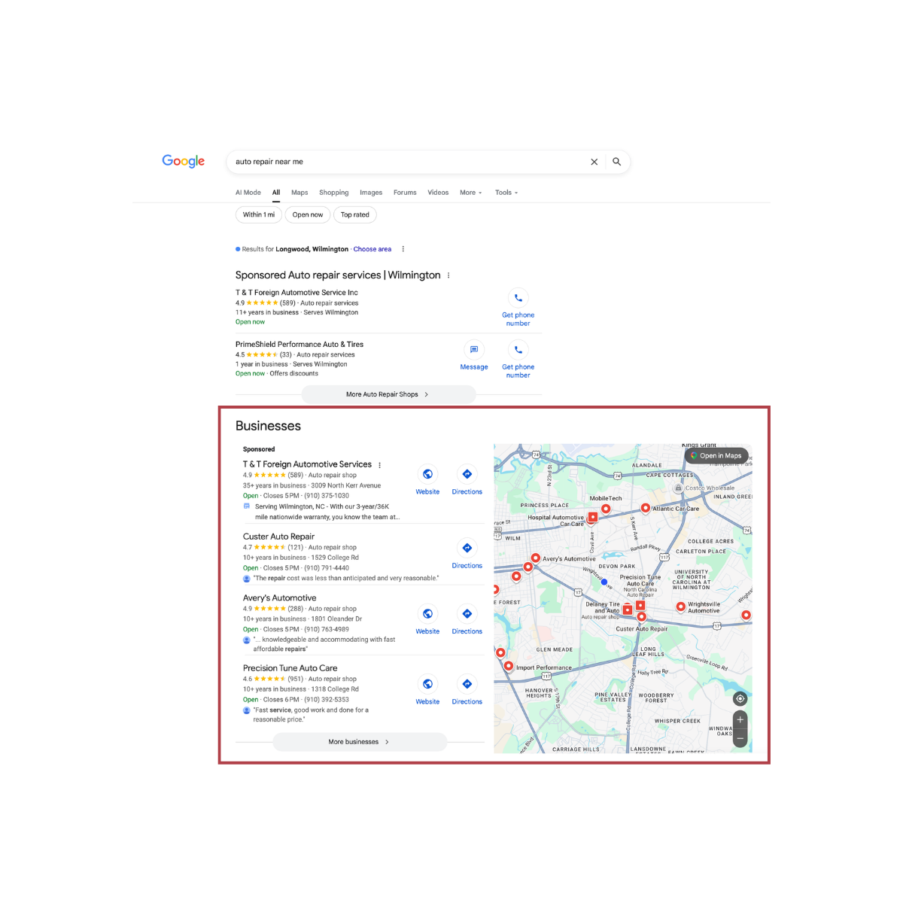This screenshot has height=903, width=903.
Task: Open the Tools dropdown
Action: click(506, 193)
